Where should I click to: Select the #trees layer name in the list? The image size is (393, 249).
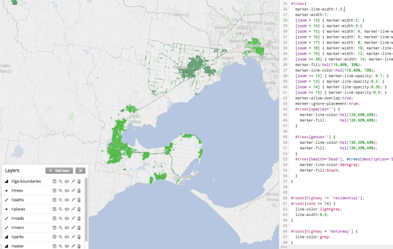pyautogui.click(x=17, y=190)
